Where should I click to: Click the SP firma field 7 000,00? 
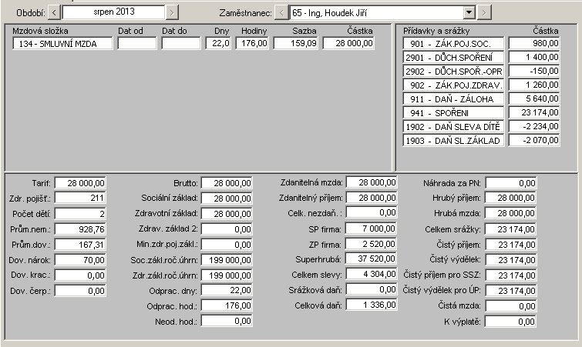372,229
